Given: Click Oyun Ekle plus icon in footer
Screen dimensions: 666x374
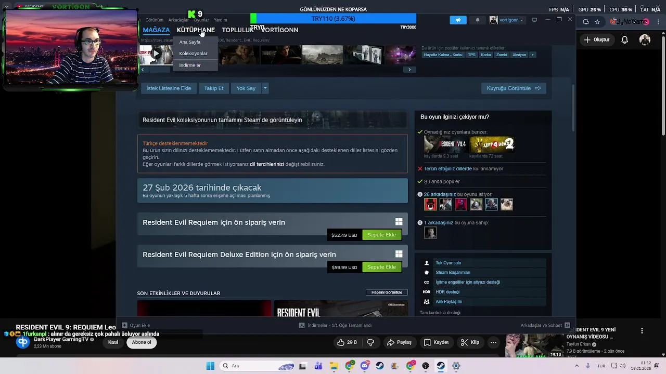Looking at the screenshot, I should (x=124, y=325).
